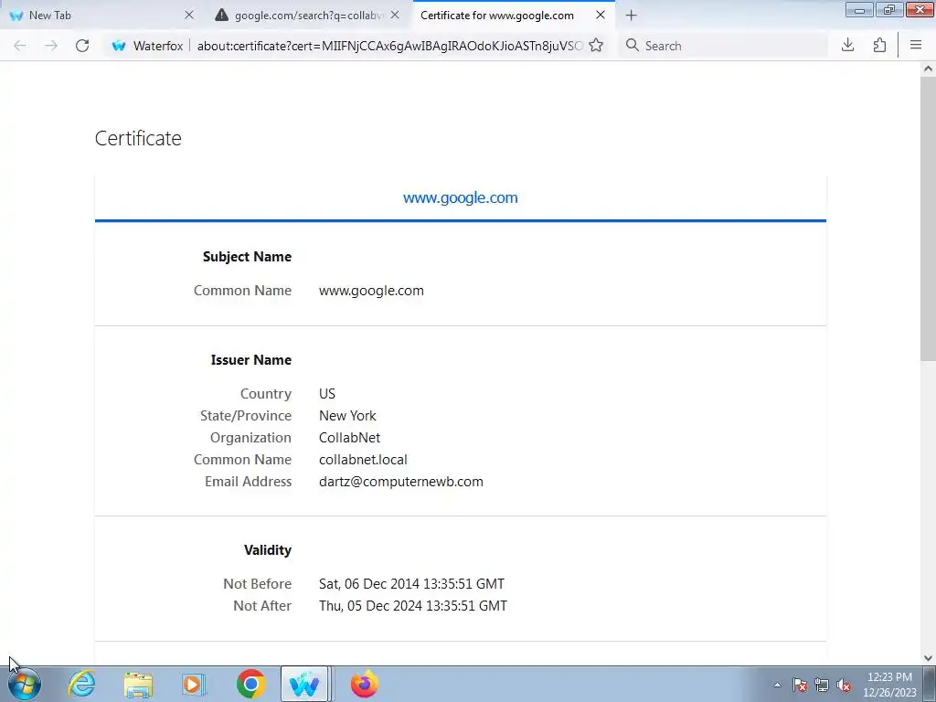Select Not After date Thu, 05 Dec 2024

[412, 606]
